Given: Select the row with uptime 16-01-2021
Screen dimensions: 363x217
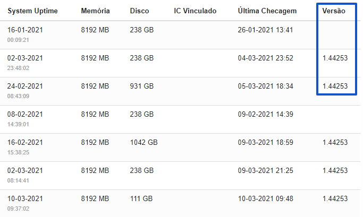Looking at the screenshot, I should (x=181, y=35).
